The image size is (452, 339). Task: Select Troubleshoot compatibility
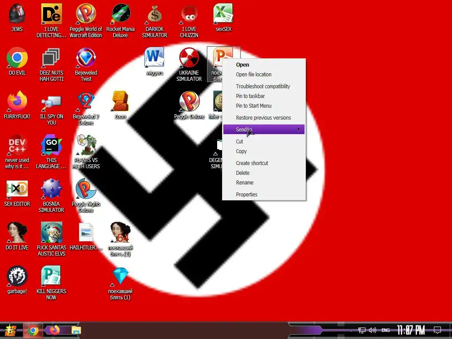(264, 86)
